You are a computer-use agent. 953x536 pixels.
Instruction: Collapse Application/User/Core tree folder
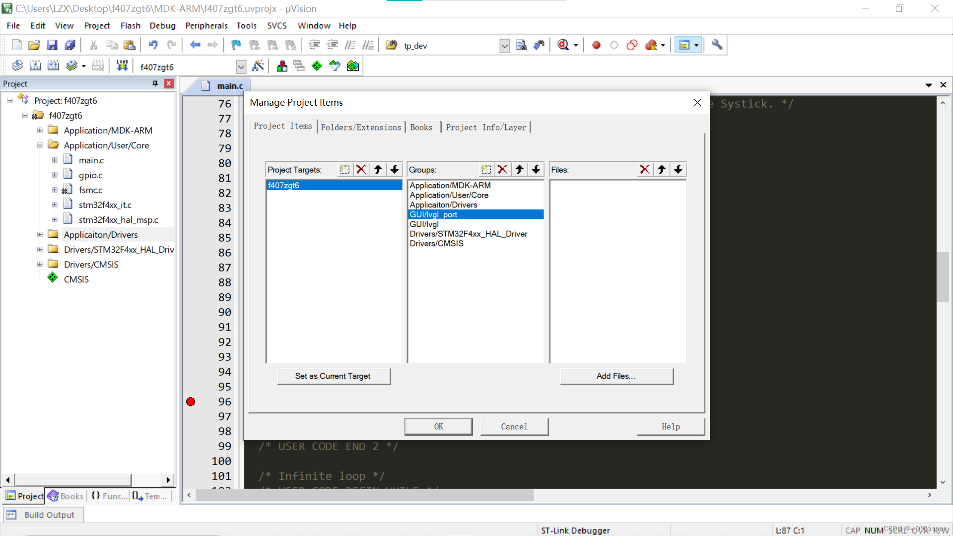pos(40,145)
